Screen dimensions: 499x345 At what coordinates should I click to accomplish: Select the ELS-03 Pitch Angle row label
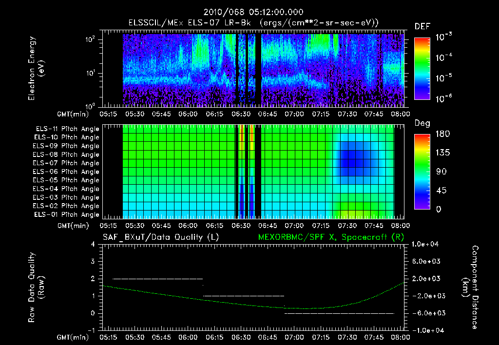tap(66, 197)
